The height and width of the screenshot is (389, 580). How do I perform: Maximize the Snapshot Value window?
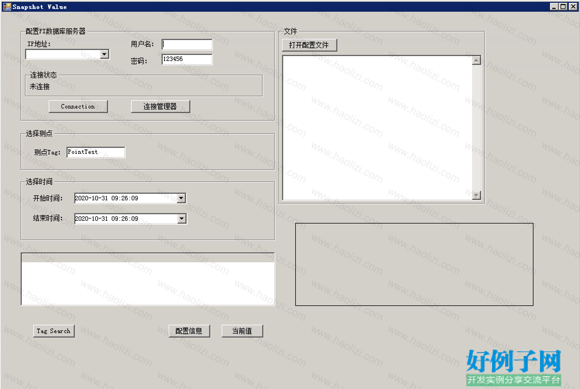(563, 7)
